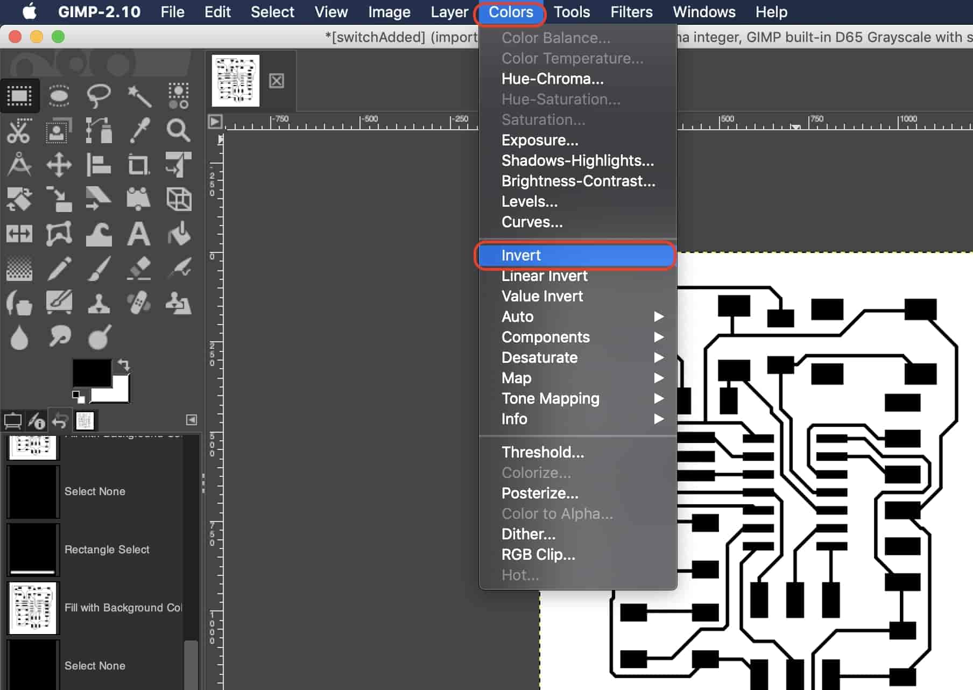The image size is (973, 690).
Task: Close the switchAdded image tab
Action: point(277,81)
